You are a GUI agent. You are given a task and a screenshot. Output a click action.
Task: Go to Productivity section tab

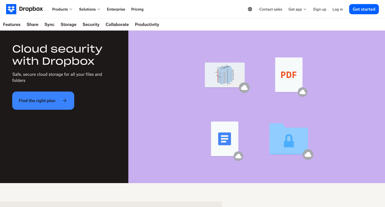147,24
